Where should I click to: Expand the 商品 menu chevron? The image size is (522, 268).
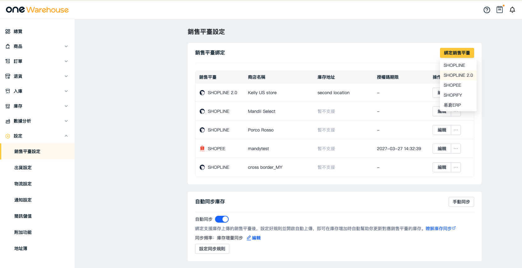tap(66, 46)
